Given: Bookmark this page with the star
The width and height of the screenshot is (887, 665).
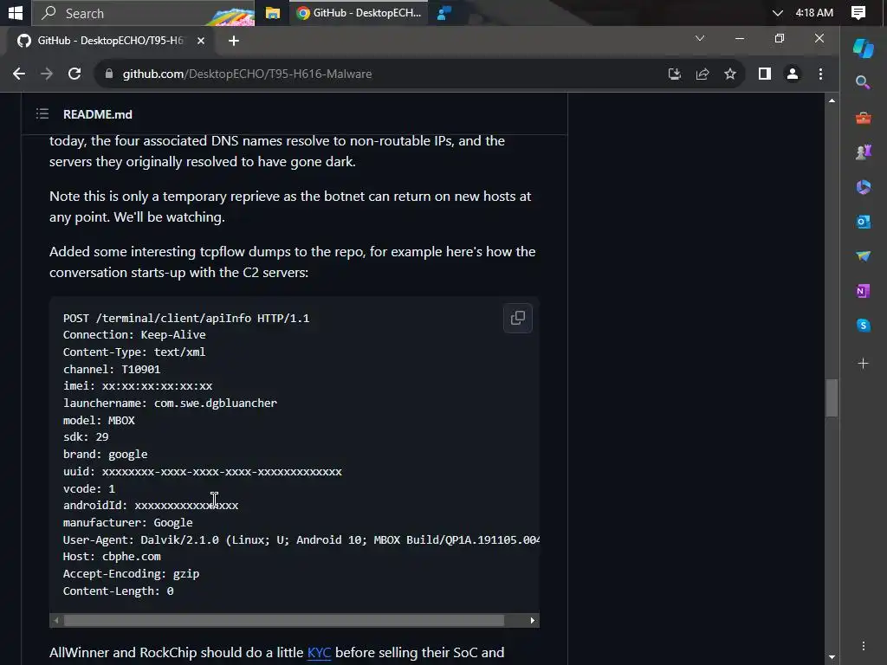Looking at the screenshot, I should click(730, 74).
